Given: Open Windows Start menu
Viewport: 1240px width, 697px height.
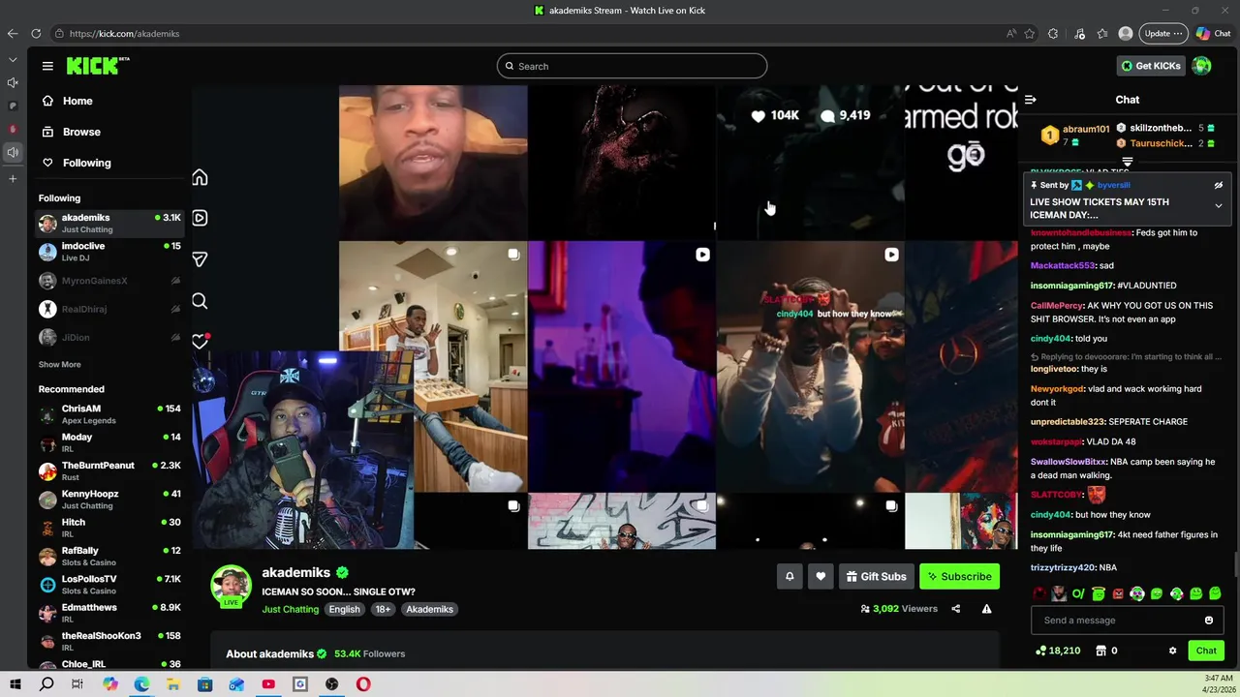Looking at the screenshot, I should pos(15,684).
